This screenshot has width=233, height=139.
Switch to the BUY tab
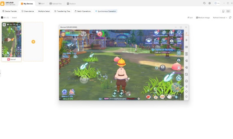[x=41, y=4]
